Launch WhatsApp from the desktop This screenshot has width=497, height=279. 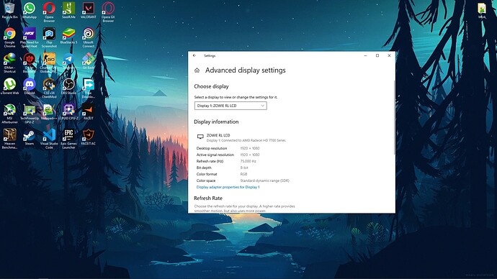30,11
